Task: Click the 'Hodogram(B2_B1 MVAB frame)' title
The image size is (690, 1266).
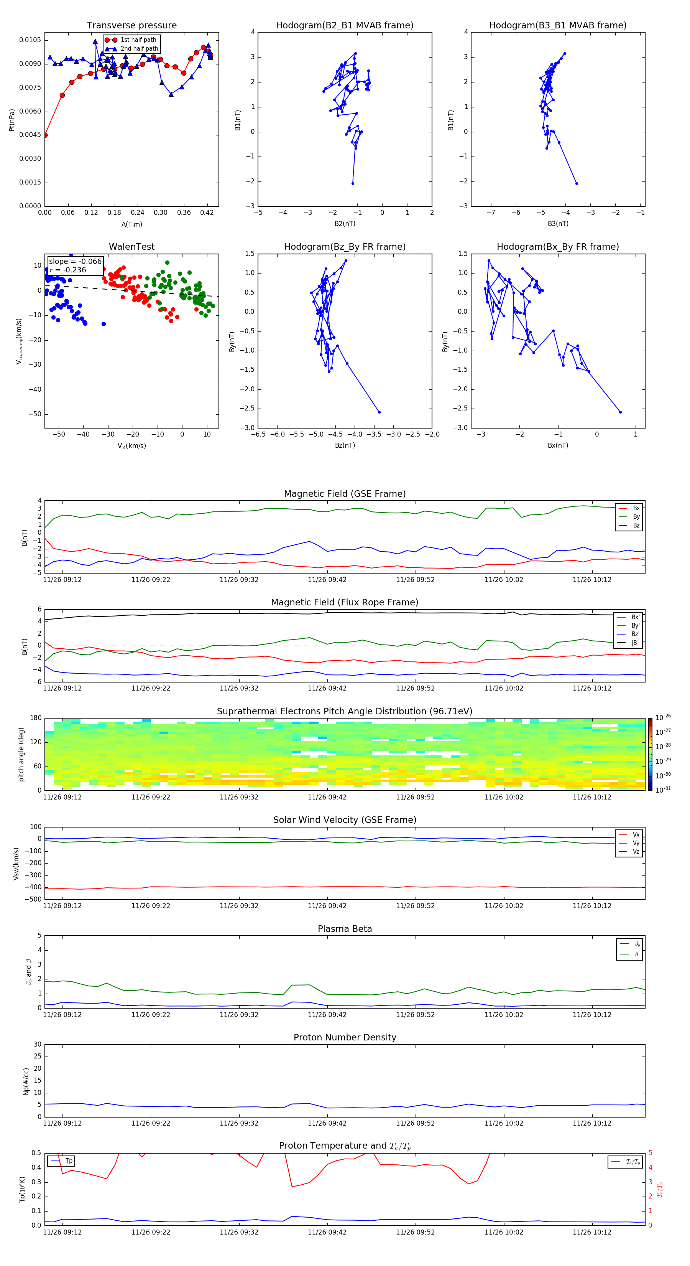Action: [x=345, y=25]
